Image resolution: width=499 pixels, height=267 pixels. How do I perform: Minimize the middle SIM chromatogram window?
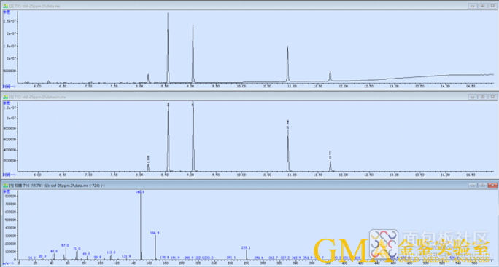point(472,97)
